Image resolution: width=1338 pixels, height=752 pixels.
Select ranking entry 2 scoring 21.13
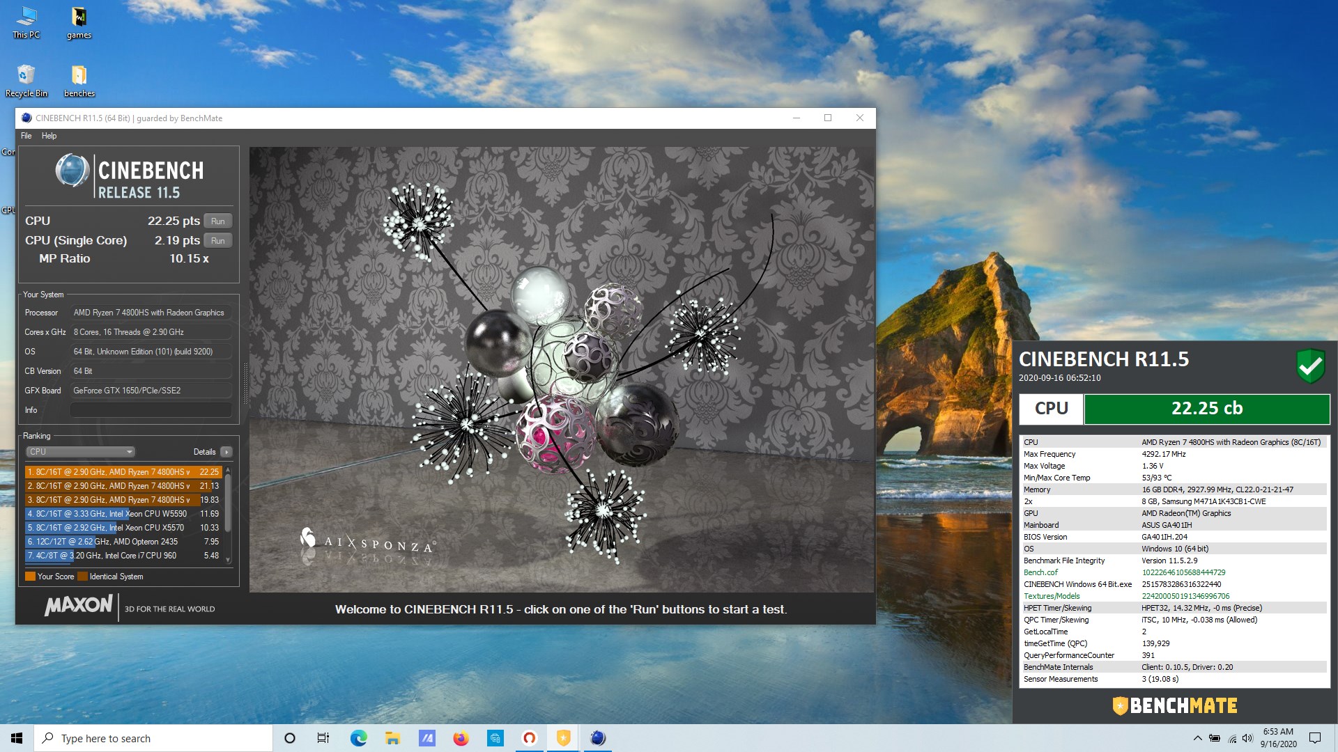coord(123,485)
